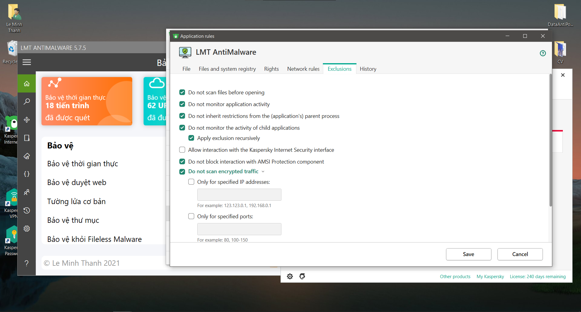Open the users sidebar icon
This screenshot has width=581, height=312.
coord(27,192)
